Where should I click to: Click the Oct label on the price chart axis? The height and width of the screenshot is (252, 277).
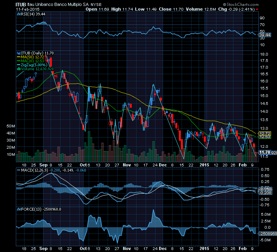(83, 165)
